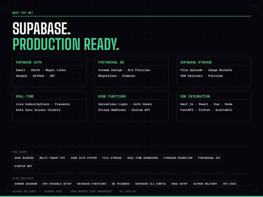The height and width of the screenshot is (197, 263).
Task: Click the SDK INTEGRATION card heading
Action: (195, 96)
